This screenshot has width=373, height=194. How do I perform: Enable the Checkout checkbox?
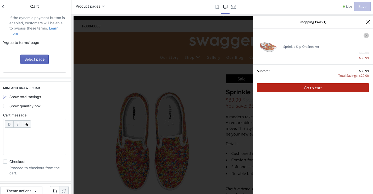pos(5,162)
